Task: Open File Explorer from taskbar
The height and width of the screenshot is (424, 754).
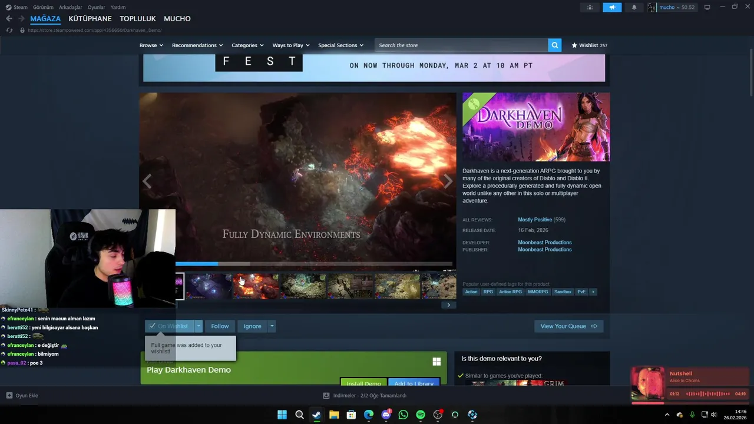Action: [x=334, y=415]
